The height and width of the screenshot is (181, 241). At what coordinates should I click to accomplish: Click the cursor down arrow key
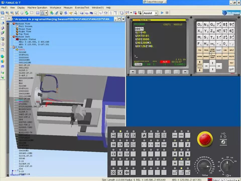212,69
